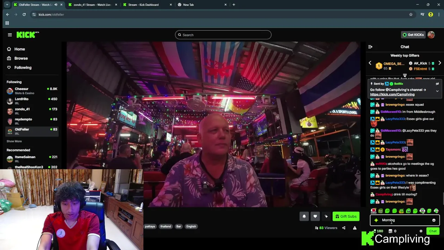Open LordHito followed channel
Image resolution: width=444 pixels, height=250 pixels.
32,101
